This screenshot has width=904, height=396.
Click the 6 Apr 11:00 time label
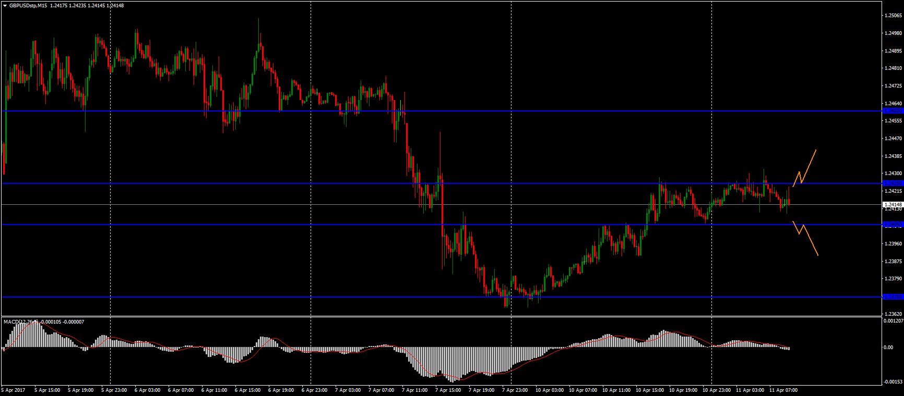214,390
